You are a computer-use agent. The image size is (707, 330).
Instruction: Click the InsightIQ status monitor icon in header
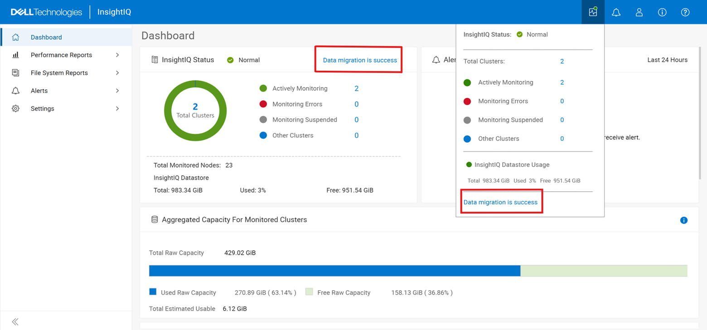coord(593,12)
